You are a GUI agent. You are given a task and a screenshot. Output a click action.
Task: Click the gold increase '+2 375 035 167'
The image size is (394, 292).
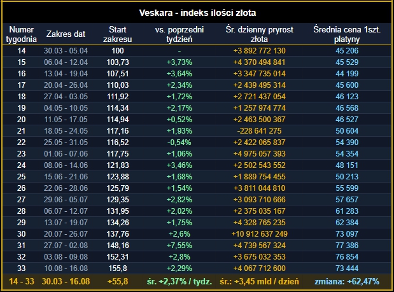(259, 211)
